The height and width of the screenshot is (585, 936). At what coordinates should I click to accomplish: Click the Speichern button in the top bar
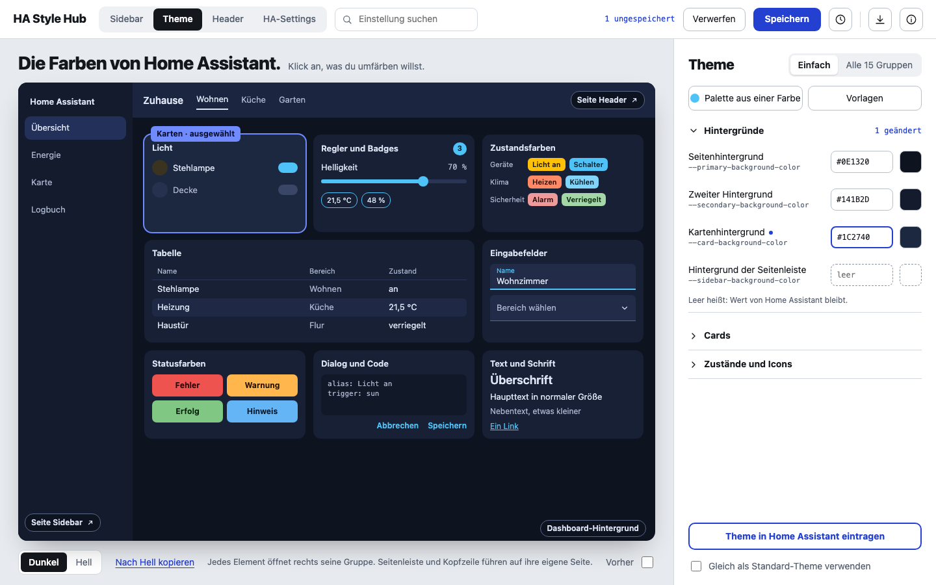[x=786, y=19]
